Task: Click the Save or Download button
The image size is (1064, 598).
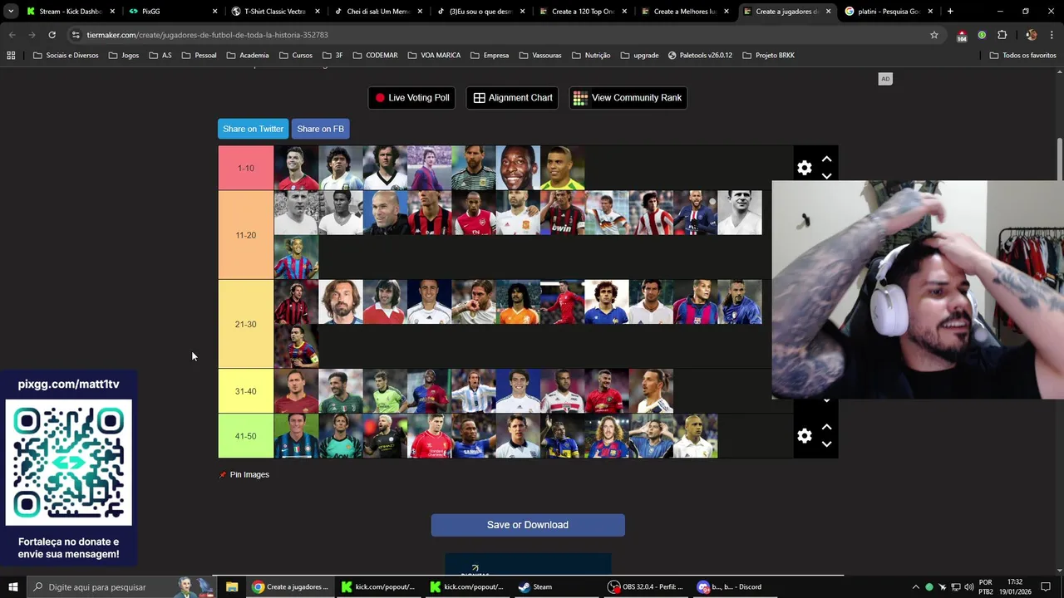Action: pyautogui.click(x=528, y=525)
